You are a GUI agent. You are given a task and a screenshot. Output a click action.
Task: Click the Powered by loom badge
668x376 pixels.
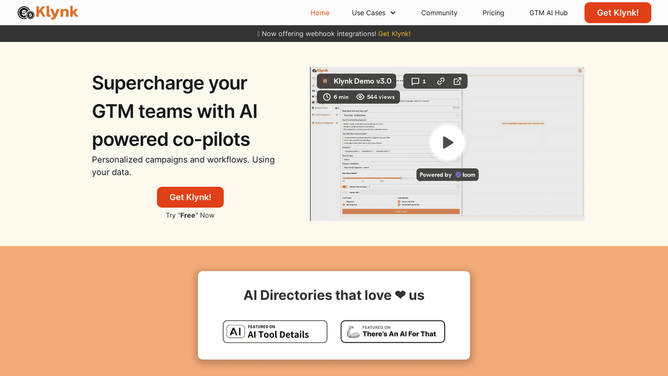click(x=447, y=174)
